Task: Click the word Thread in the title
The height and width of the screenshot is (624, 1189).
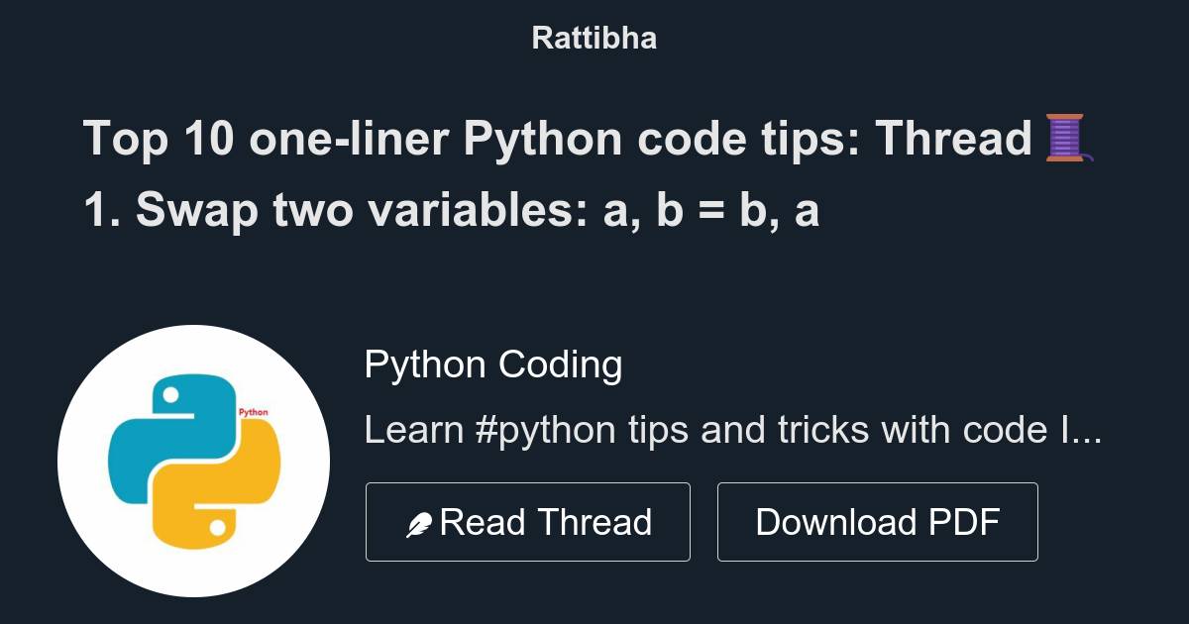Action: [953, 139]
